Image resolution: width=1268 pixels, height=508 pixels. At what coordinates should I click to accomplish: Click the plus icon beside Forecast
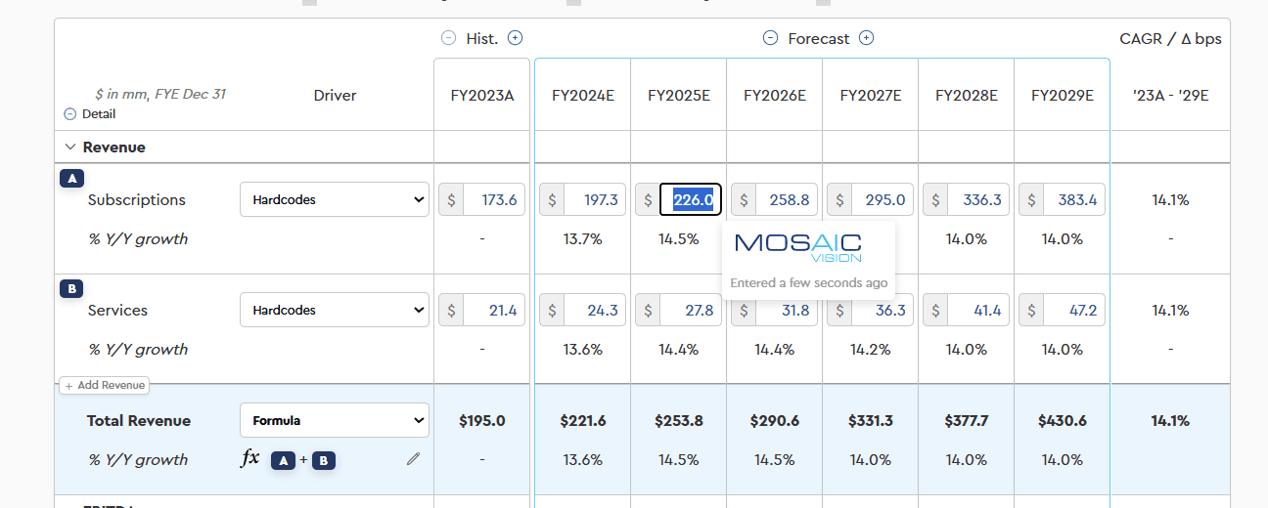tap(866, 38)
